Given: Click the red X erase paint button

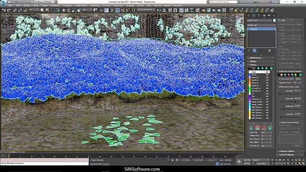Looking at the screenshot, I should pyautogui.click(x=263, y=128).
